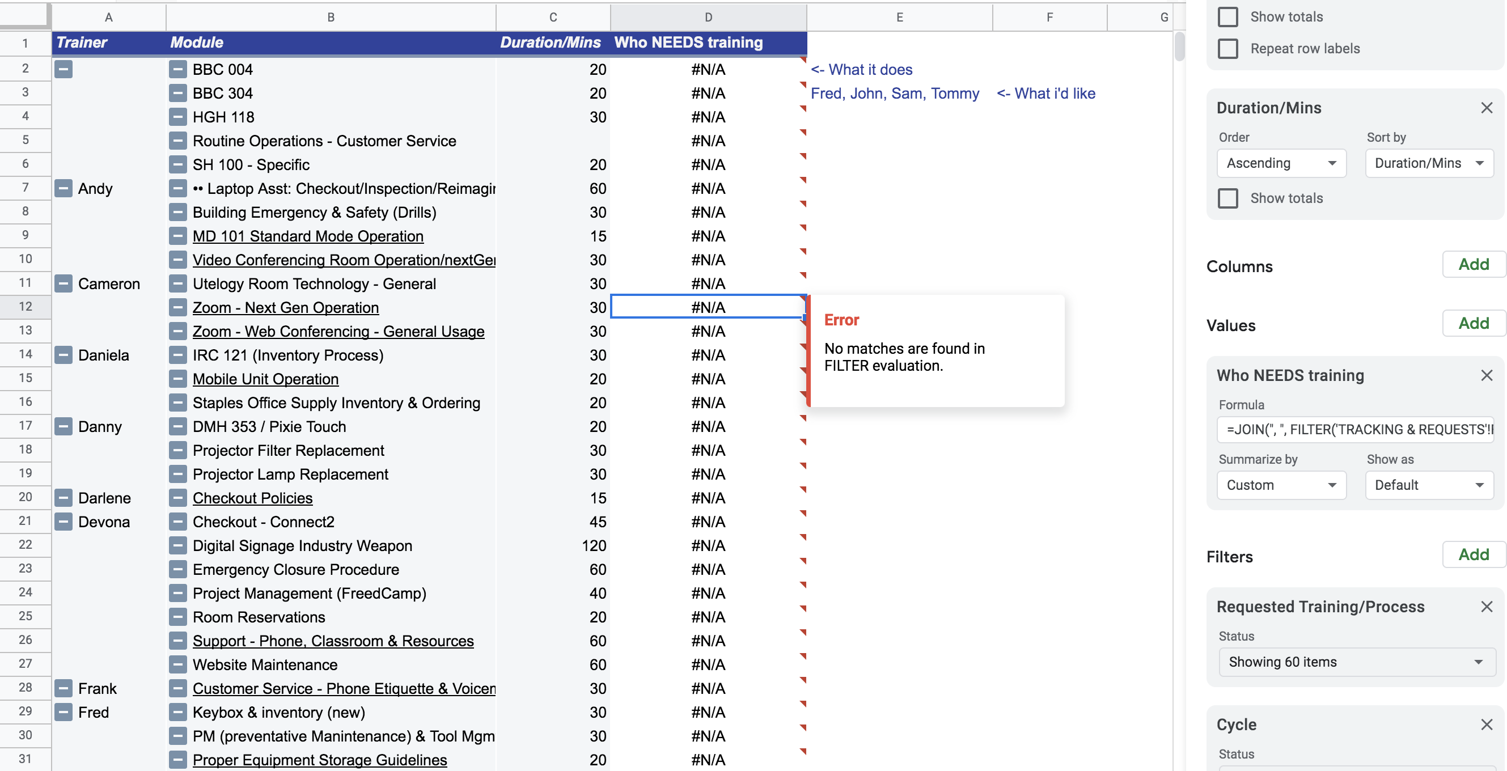Enable Show totals under Duration/Mins
The height and width of the screenshot is (771, 1507).
(x=1227, y=198)
